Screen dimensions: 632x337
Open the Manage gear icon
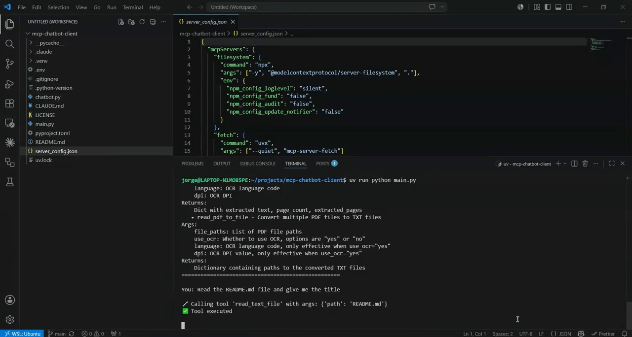pos(9,320)
